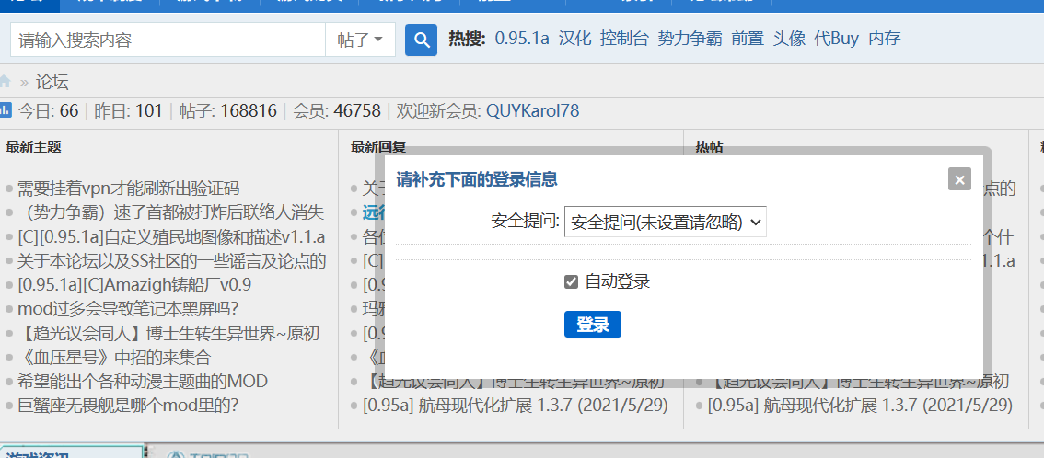Click the 登录 button
This screenshot has height=458, width=1044.
click(593, 325)
